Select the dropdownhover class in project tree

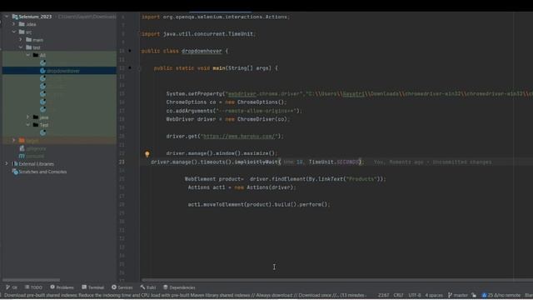tap(63, 71)
